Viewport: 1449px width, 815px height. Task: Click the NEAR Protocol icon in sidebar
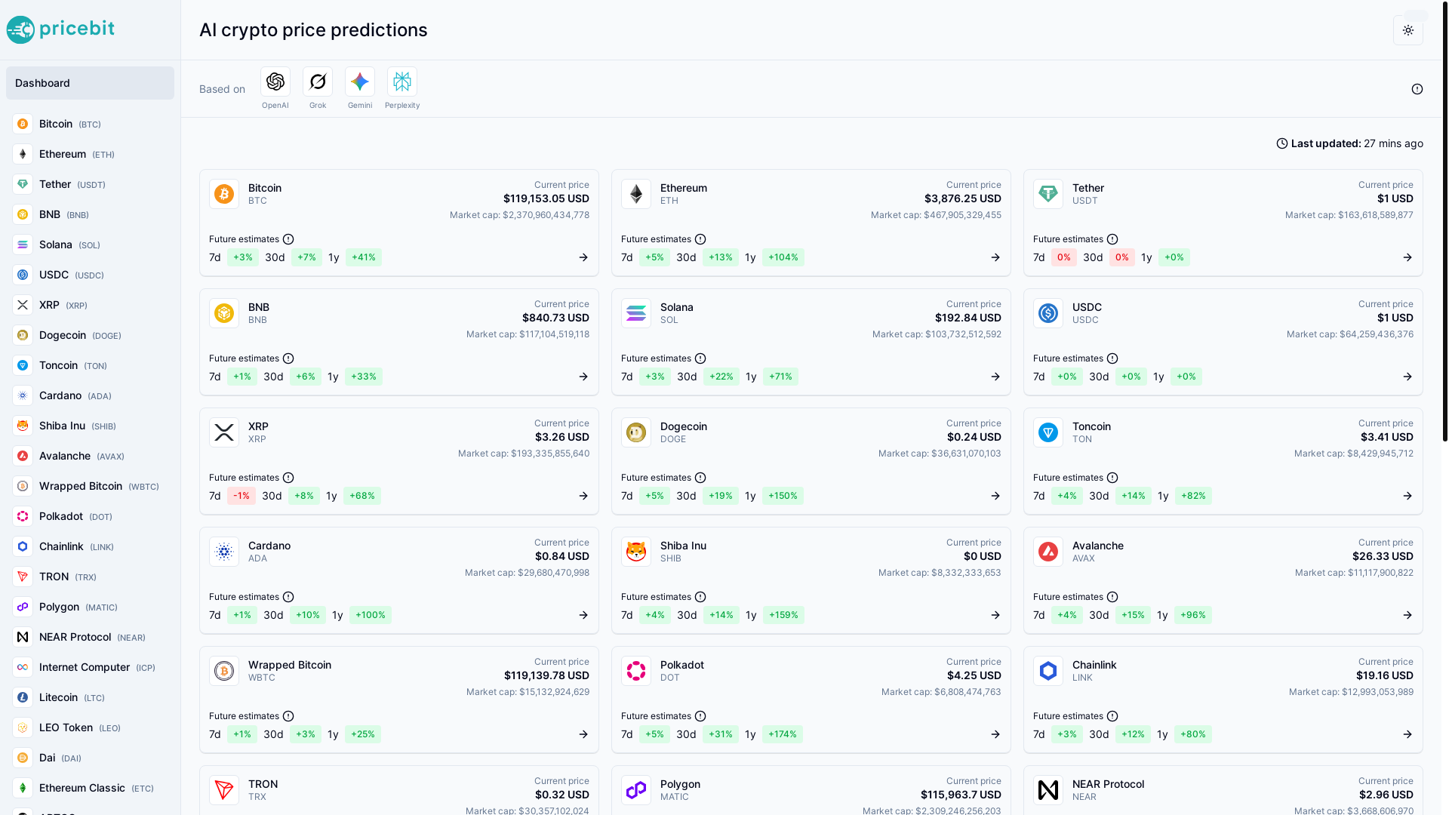(23, 637)
